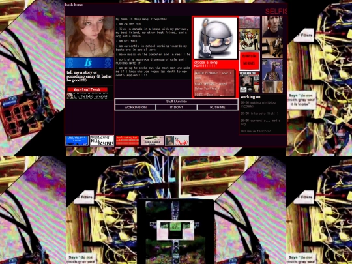The width and height of the screenshot is (352, 264).
Task: Click the 'currently... media log' update entry
Action: pyautogui.click(x=260, y=123)
